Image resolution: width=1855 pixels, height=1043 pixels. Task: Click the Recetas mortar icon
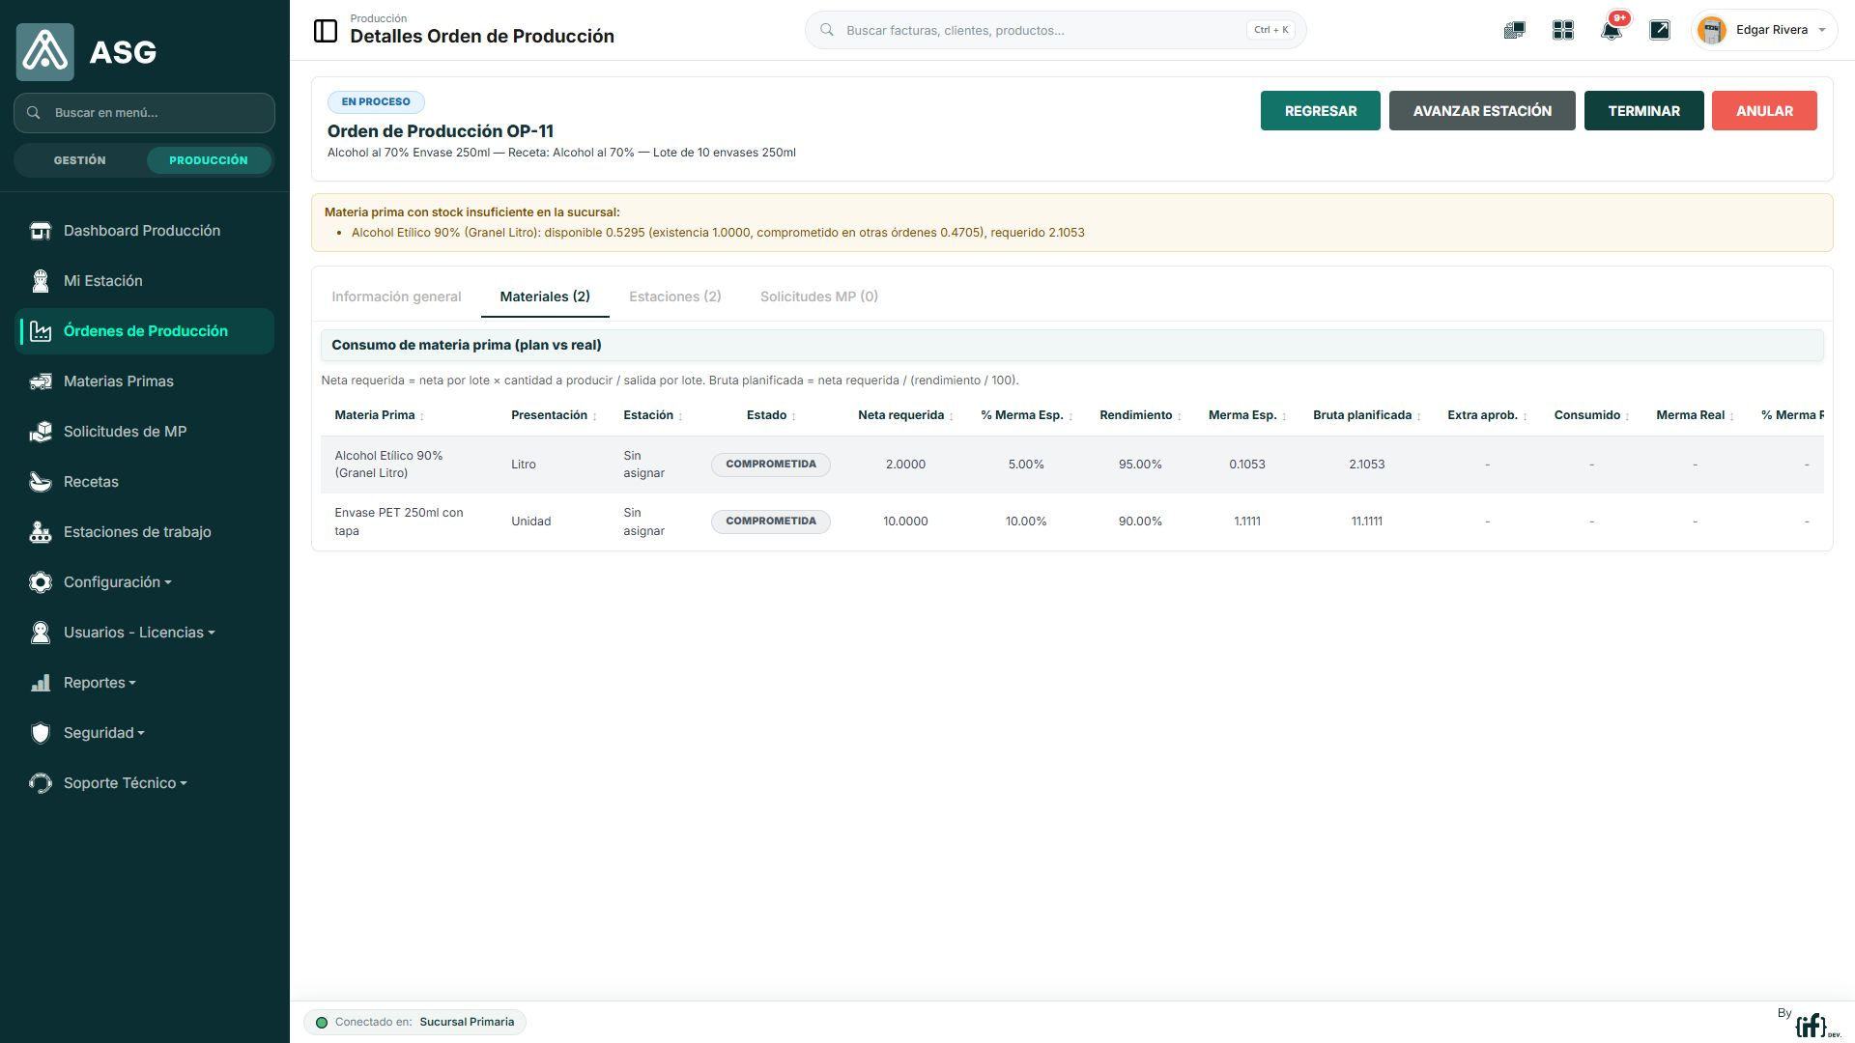(41, 482)
